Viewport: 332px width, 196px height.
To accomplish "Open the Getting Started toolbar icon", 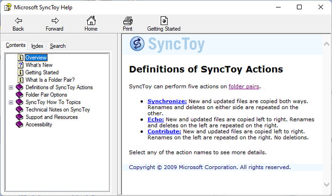I will 164,21.
